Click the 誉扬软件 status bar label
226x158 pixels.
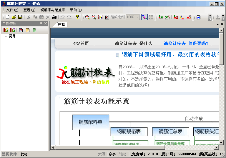coord(9,154)
